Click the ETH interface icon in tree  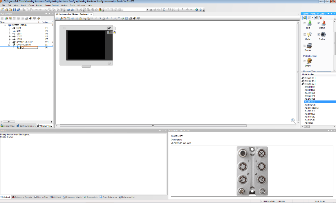(14, 31)
